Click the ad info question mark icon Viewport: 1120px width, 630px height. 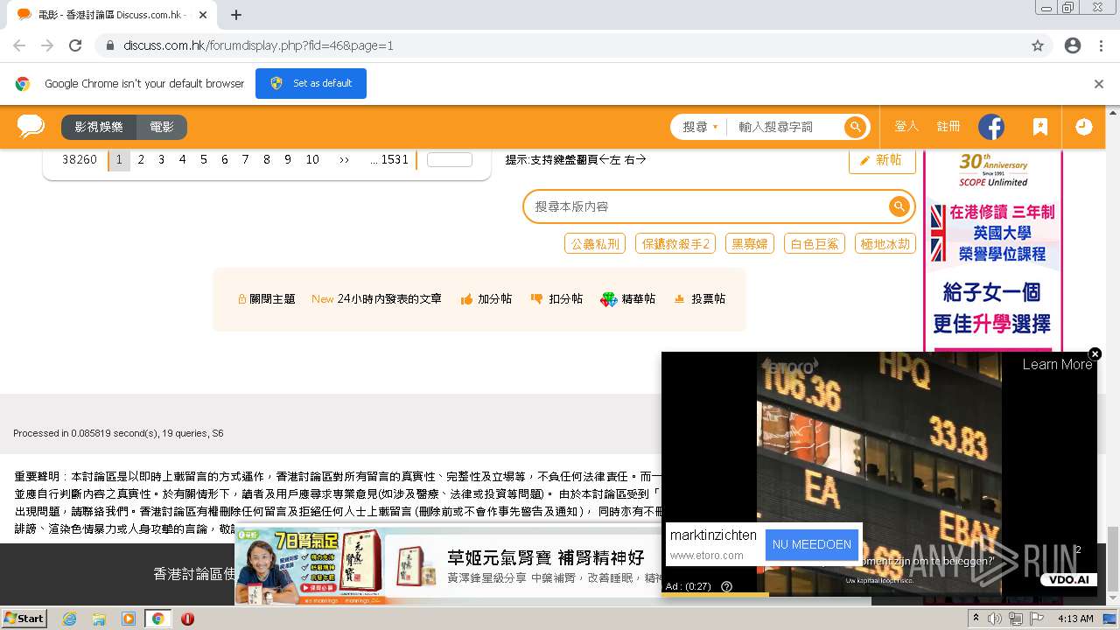726,586
